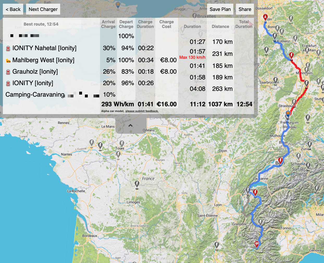Select the 'Best route, 12:54' header
Viewport: 324px width, 263px height.
point(41,24)
